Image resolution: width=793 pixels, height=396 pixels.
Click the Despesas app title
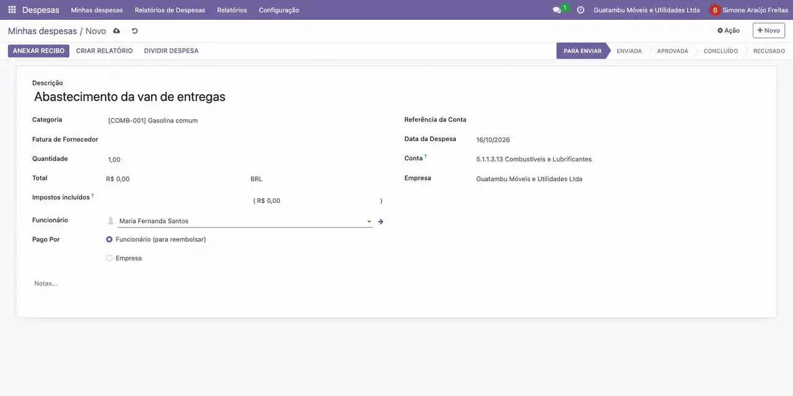(x=41, y=10)
